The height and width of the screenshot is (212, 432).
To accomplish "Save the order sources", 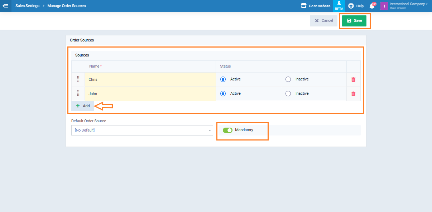I will click(354, 21).
